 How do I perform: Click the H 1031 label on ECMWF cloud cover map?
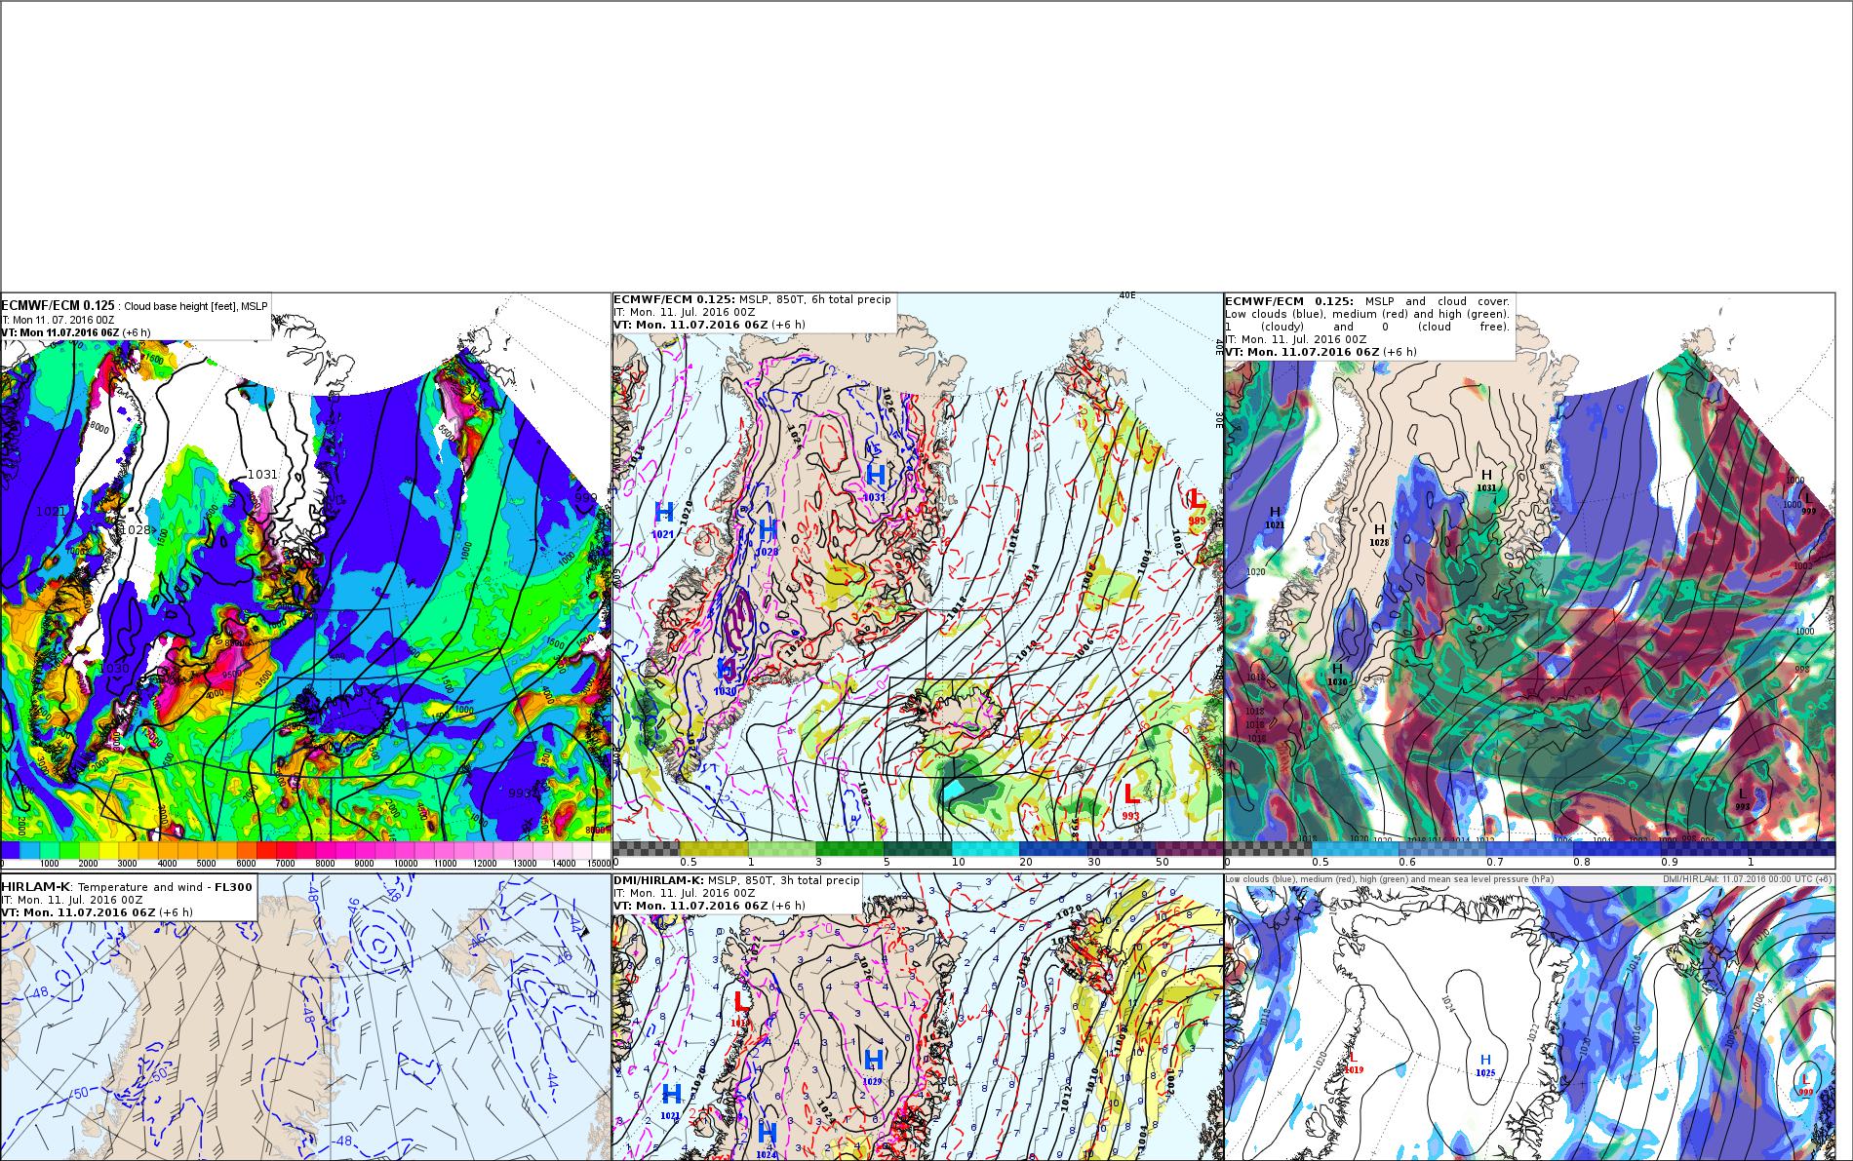(x=1486, y=481)
